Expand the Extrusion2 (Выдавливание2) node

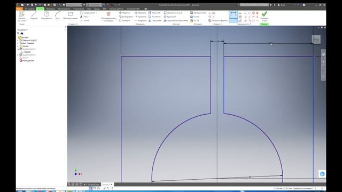pyautogui.click(x=18, y=55)
